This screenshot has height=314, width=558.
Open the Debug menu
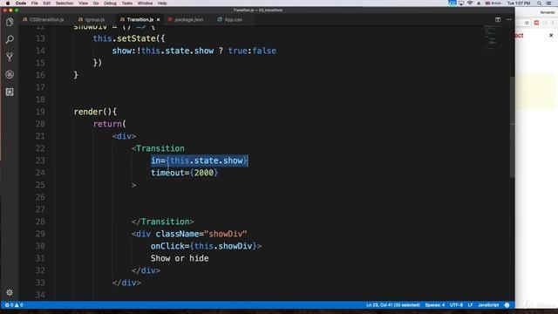[x=110, y=3]
